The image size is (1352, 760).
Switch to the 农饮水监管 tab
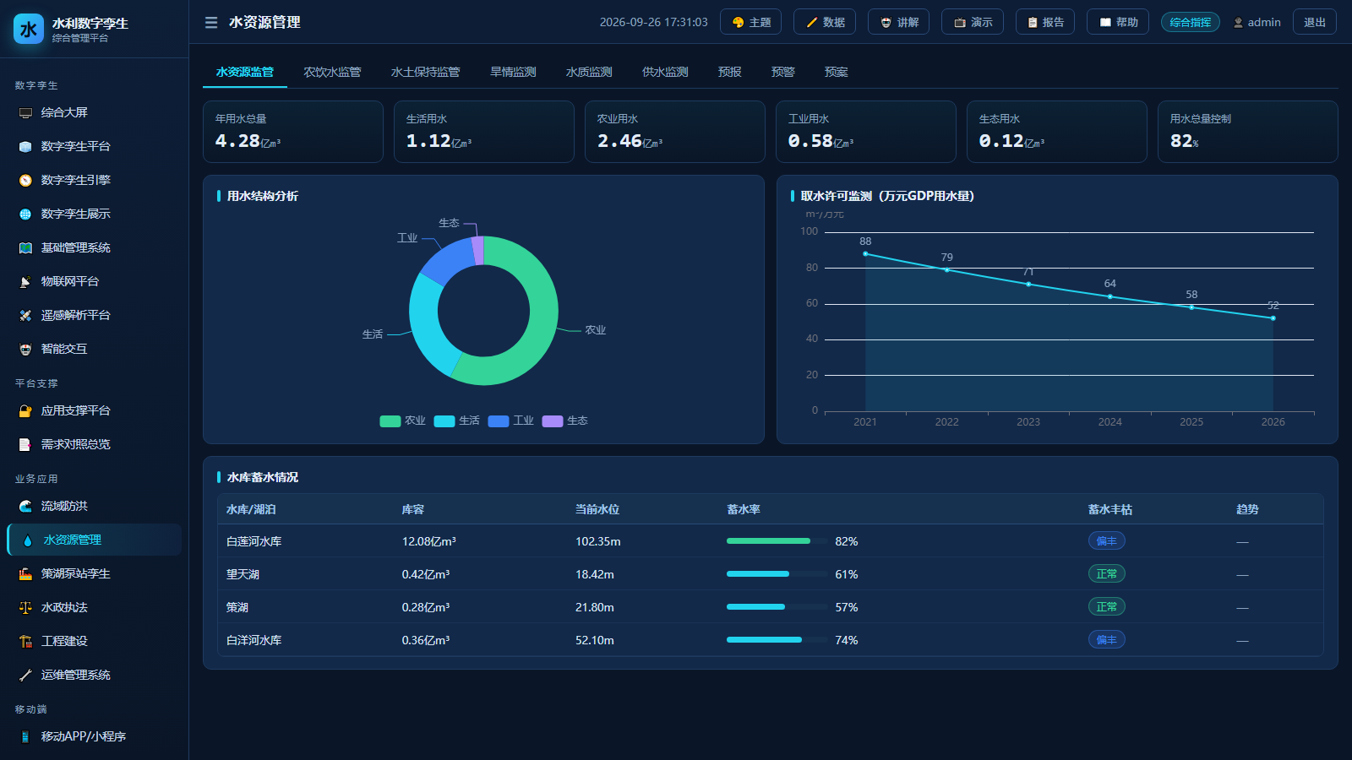(332, 73)
